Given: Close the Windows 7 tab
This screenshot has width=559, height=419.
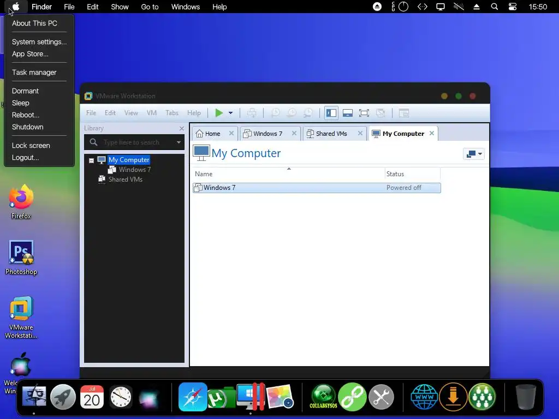Looking at the screenshot, I should point(294,133).
